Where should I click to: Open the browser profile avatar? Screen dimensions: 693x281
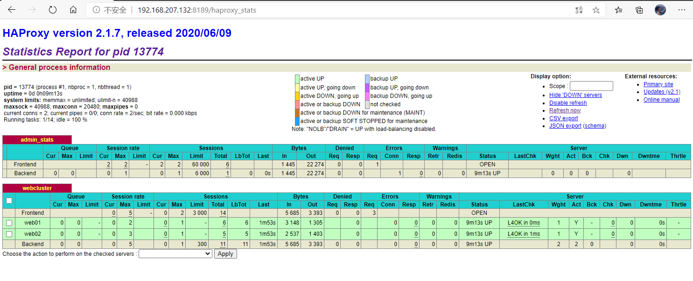660,10
